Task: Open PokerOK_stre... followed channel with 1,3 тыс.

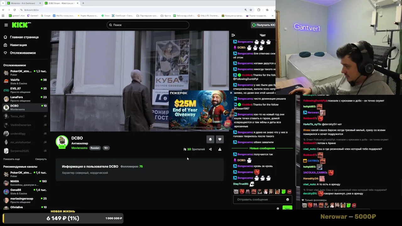Action: coord(25,73)
